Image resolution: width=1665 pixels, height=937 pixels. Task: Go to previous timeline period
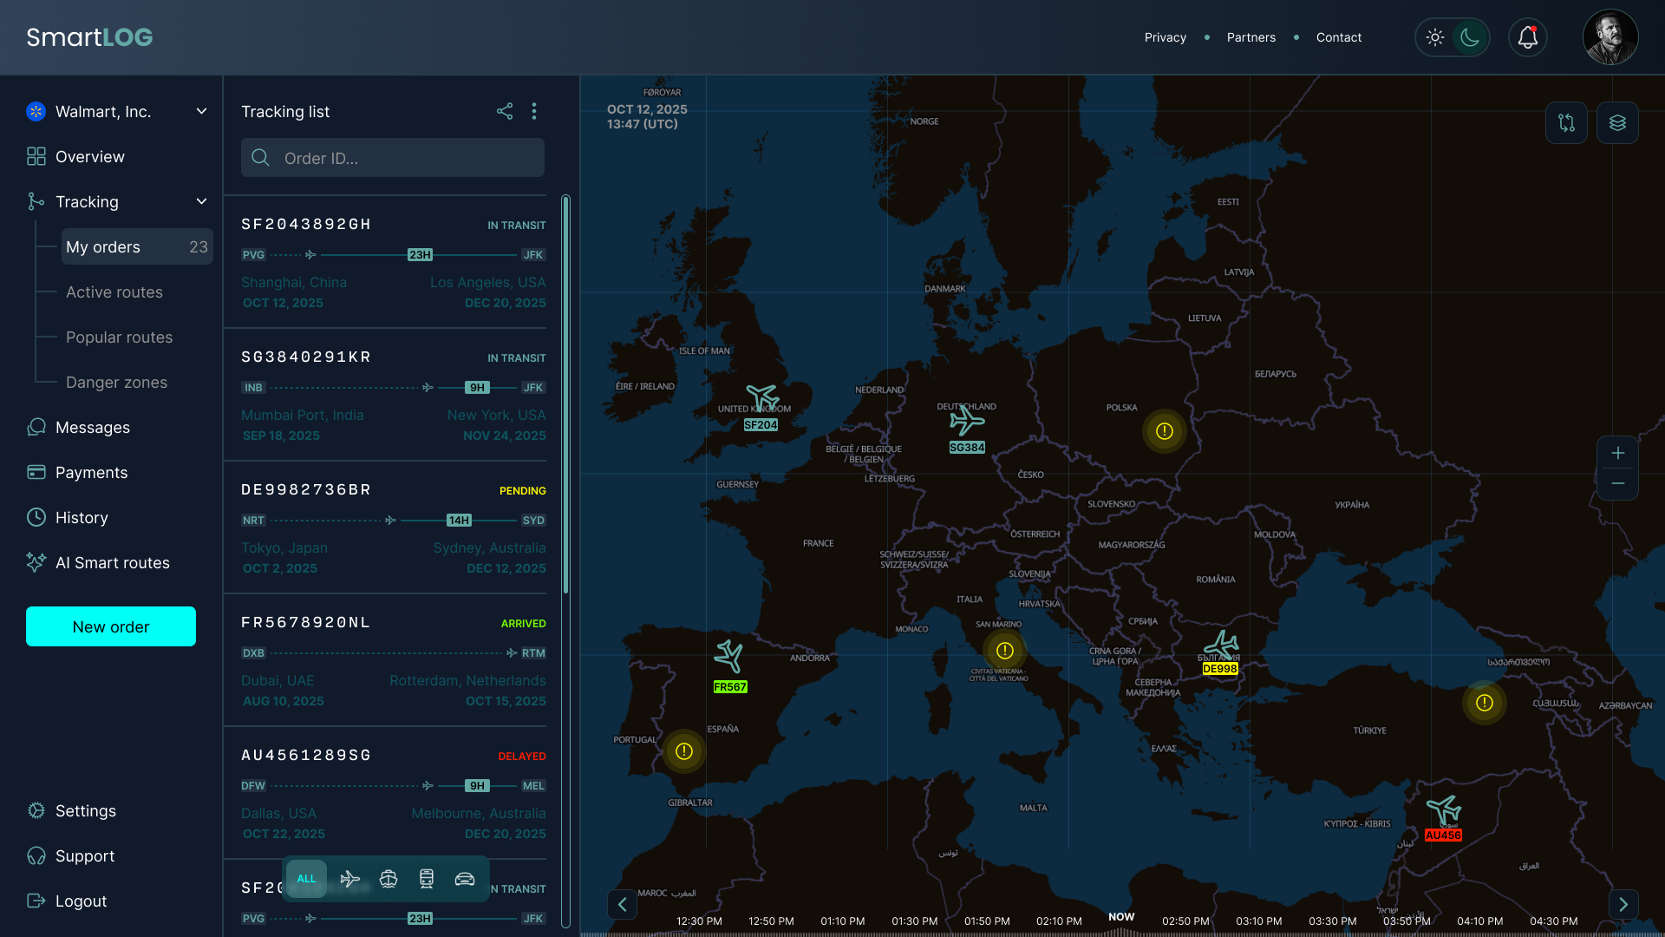pyautogui.click(x=622, y=904)
